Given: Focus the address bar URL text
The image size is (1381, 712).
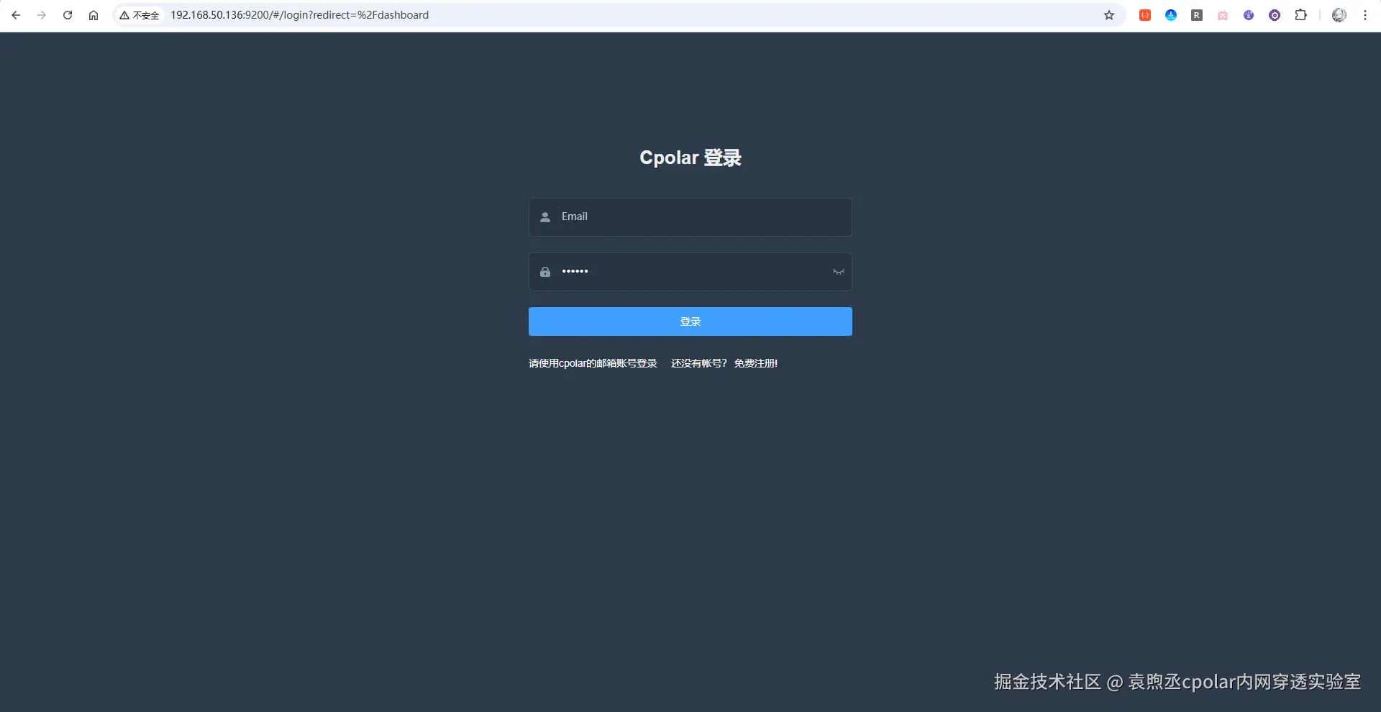Looking at the screenshot, I should tap(299, 15).
